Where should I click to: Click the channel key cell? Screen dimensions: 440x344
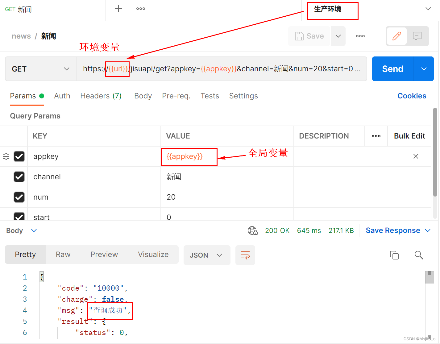click(x=94, y=177)
